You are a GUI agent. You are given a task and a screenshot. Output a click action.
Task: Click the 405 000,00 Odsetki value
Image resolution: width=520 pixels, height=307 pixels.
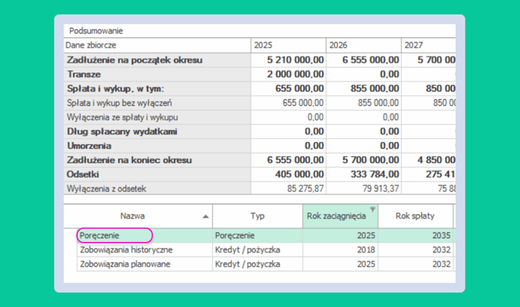(x=299, y=174)
